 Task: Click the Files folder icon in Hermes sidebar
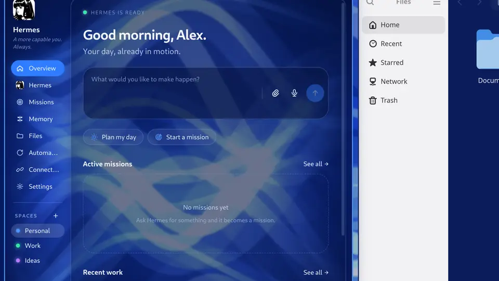point(20,136)
